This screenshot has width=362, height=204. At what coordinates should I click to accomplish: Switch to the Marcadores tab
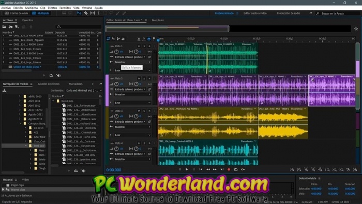click(x=76, y=84)
